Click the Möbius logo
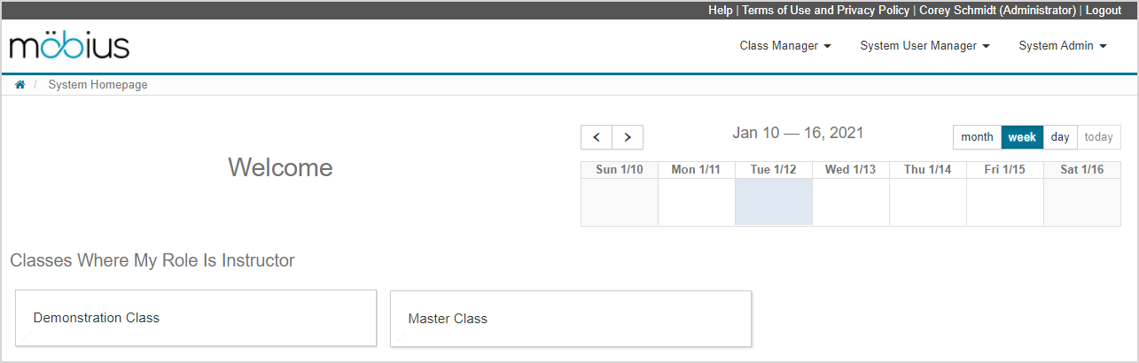 click(x=69, y=46)
